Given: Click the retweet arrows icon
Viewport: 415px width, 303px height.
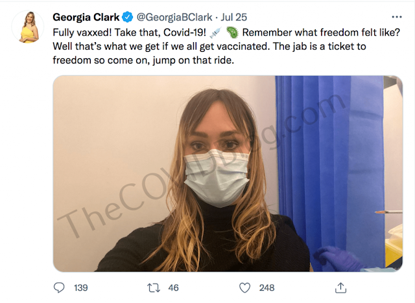Looking at the screenshot, I should tap(154, 287).
